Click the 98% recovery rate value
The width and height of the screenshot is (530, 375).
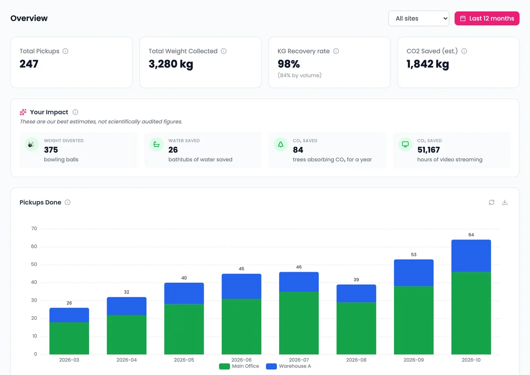point(289,64)
